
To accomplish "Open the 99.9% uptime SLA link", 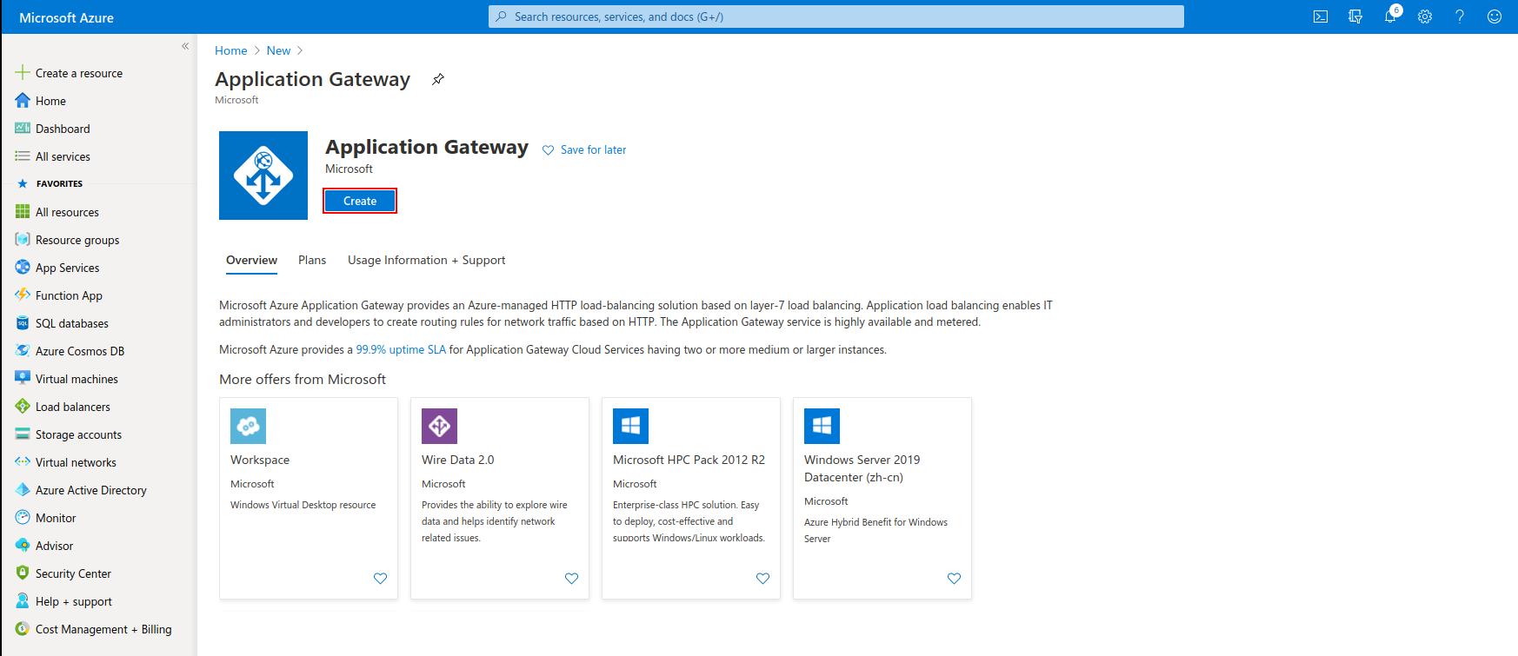I will [x=401, y=349].
